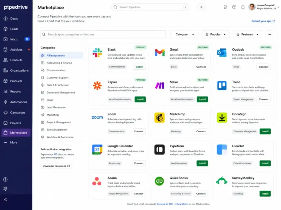Image resolution: width=281 pixels, height=210 pixels.
Task: Open the API docs link
Action: (x=55, y=154)
